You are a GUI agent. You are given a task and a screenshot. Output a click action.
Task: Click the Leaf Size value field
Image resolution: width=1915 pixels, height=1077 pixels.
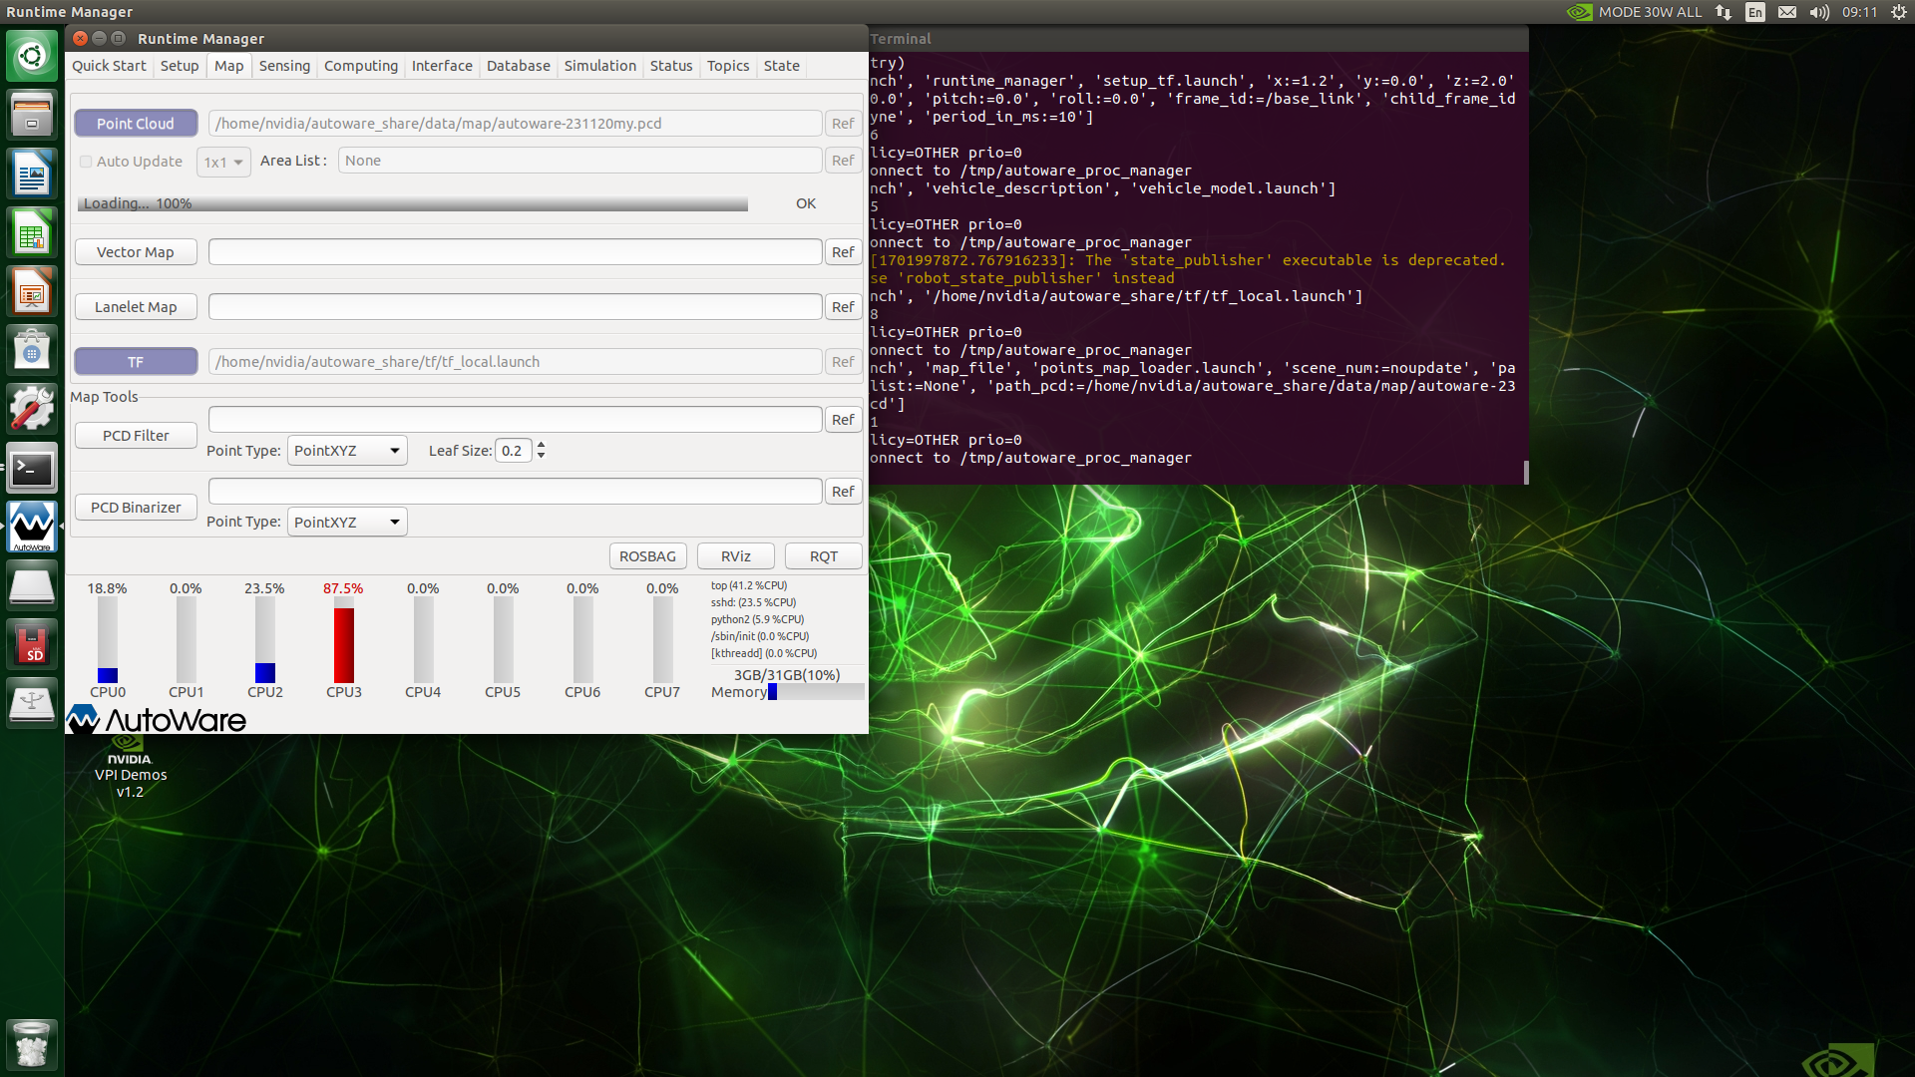pyautogui.click(x=514, y=451)
